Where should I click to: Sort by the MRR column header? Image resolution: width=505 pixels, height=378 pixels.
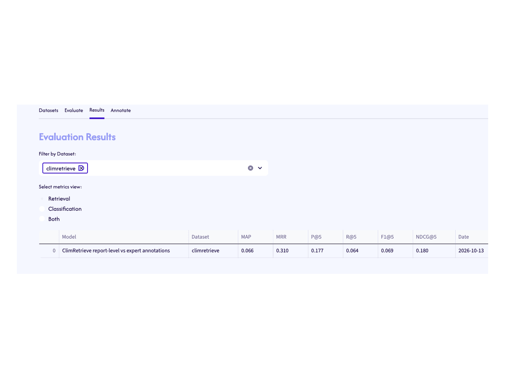(x=290, y=237)
